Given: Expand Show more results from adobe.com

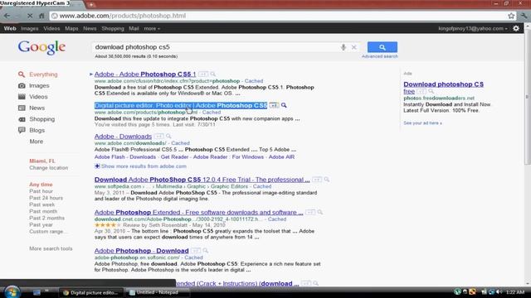Looking at the screenshot, I should click(140, 166).
